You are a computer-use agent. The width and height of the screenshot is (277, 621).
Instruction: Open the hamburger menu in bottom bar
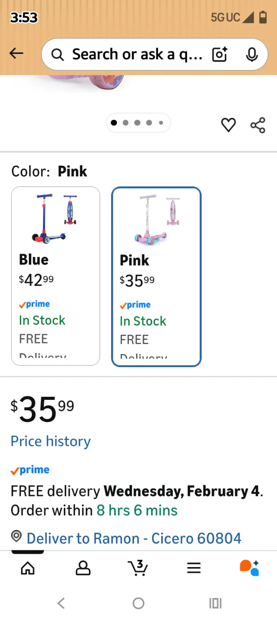(x=194, y=568)
